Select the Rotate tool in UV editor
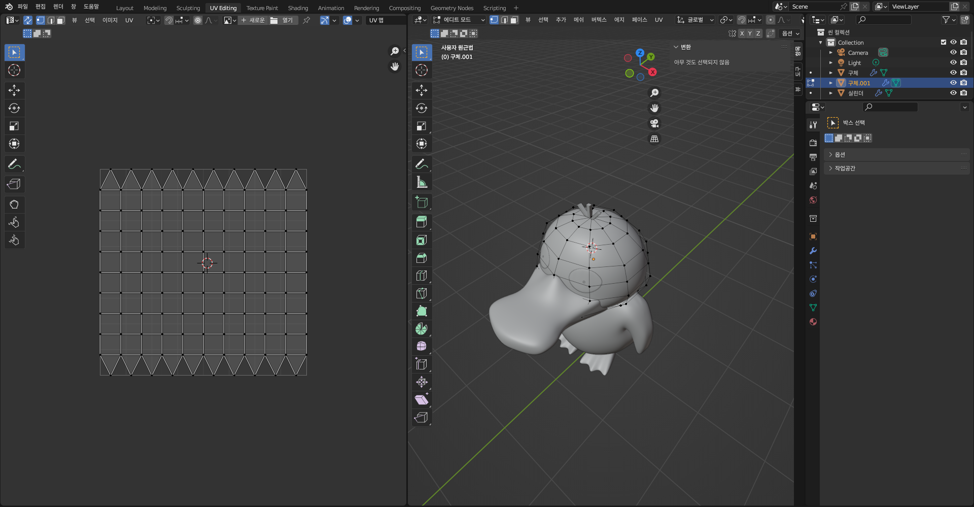Image resolution: width=974 pixels, height=507 pixels. [x=14, y=108]
